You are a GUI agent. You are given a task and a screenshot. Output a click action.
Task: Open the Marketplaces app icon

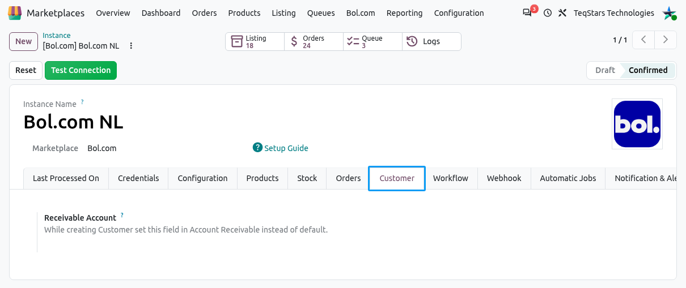pos(15,12)
